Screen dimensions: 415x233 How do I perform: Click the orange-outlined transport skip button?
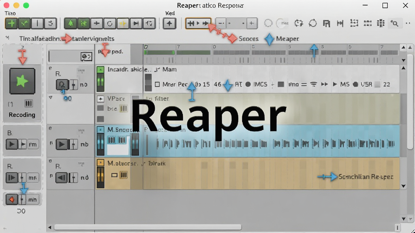pos(198,23)
